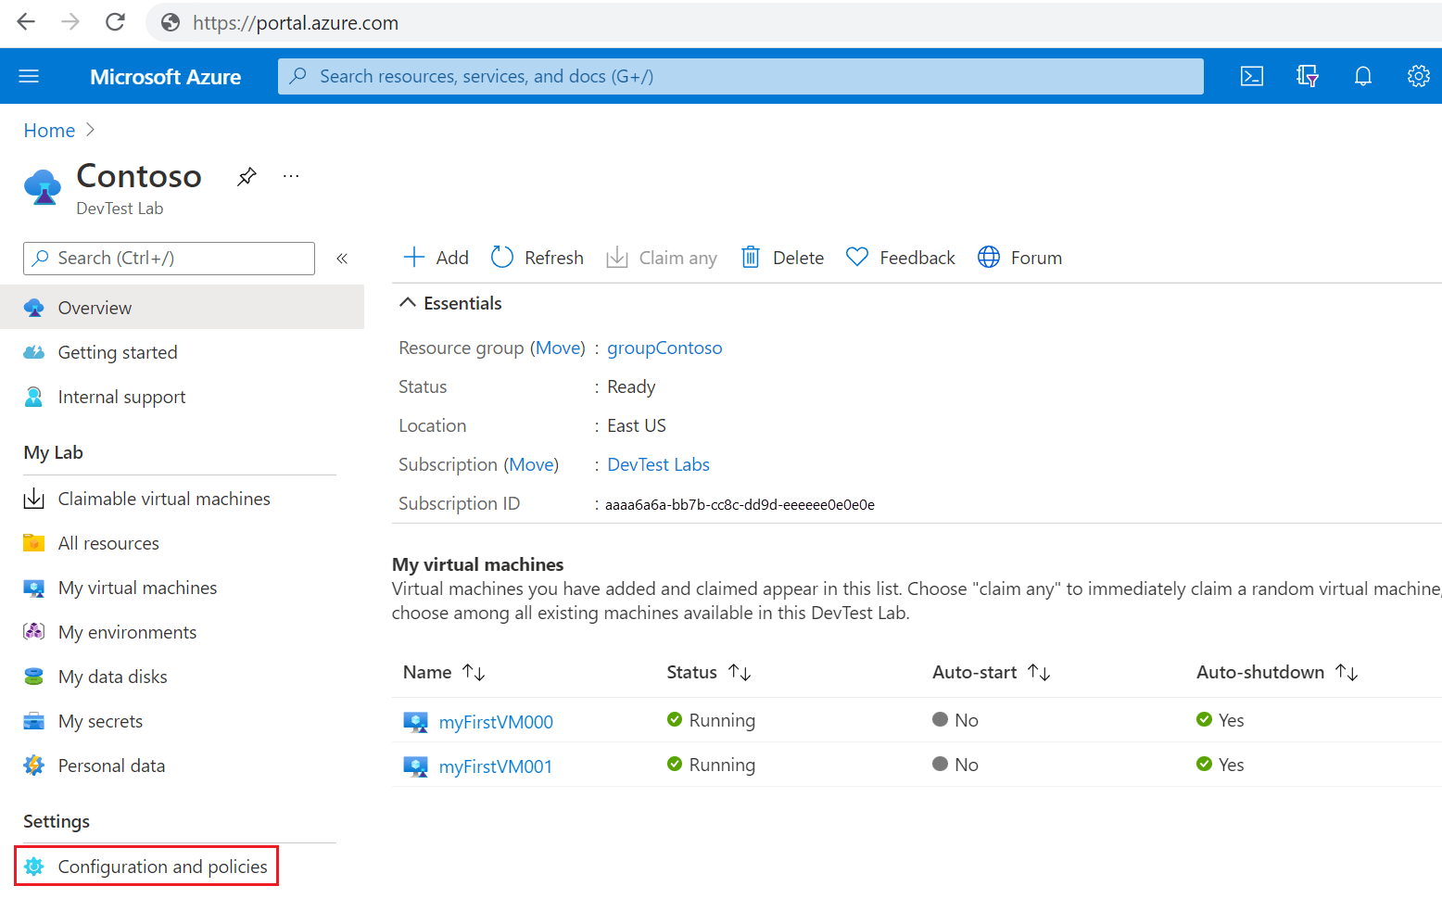The image size is (1442, 924).
Task: Click the Subscription ID value
Action: pos(740,505)
